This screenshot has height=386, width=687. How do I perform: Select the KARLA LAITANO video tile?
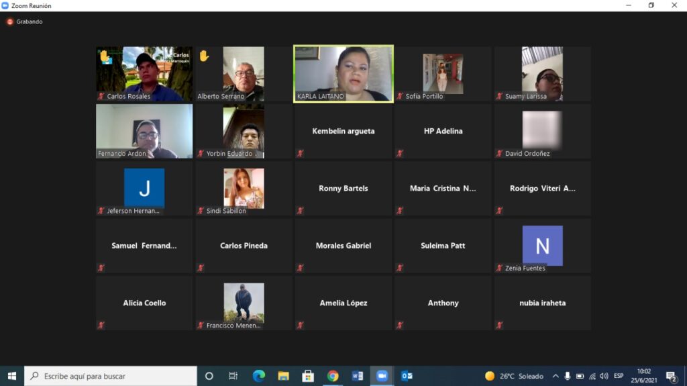click(x=343, y=73)
